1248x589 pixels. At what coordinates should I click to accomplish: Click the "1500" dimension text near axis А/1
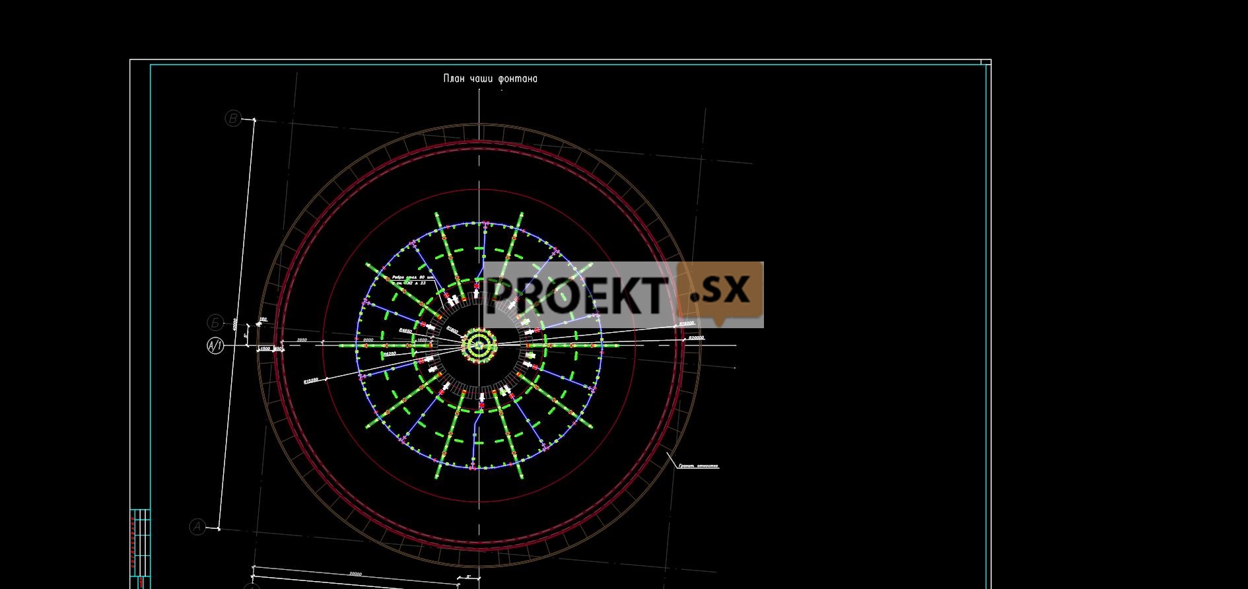[x=265, y=348]
